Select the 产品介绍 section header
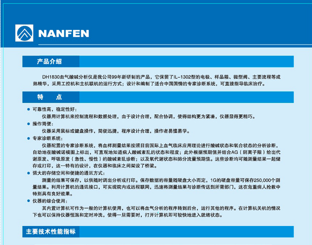 [x=49, y=62]
